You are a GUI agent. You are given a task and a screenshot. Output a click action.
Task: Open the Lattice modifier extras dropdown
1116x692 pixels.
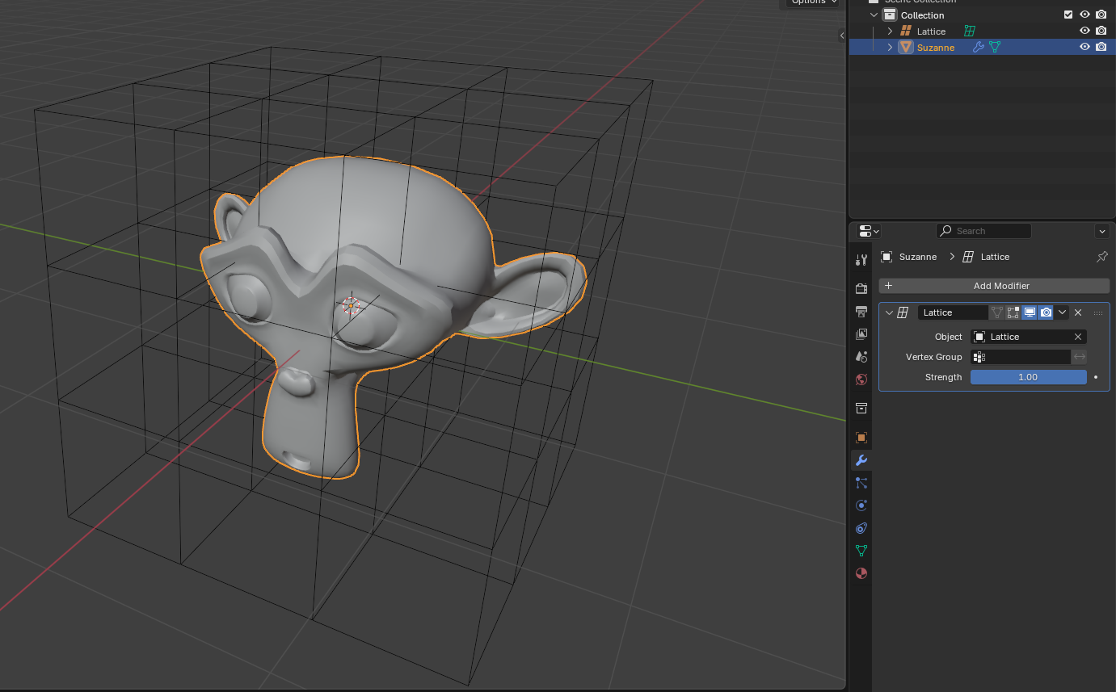tap(1063, 312)
